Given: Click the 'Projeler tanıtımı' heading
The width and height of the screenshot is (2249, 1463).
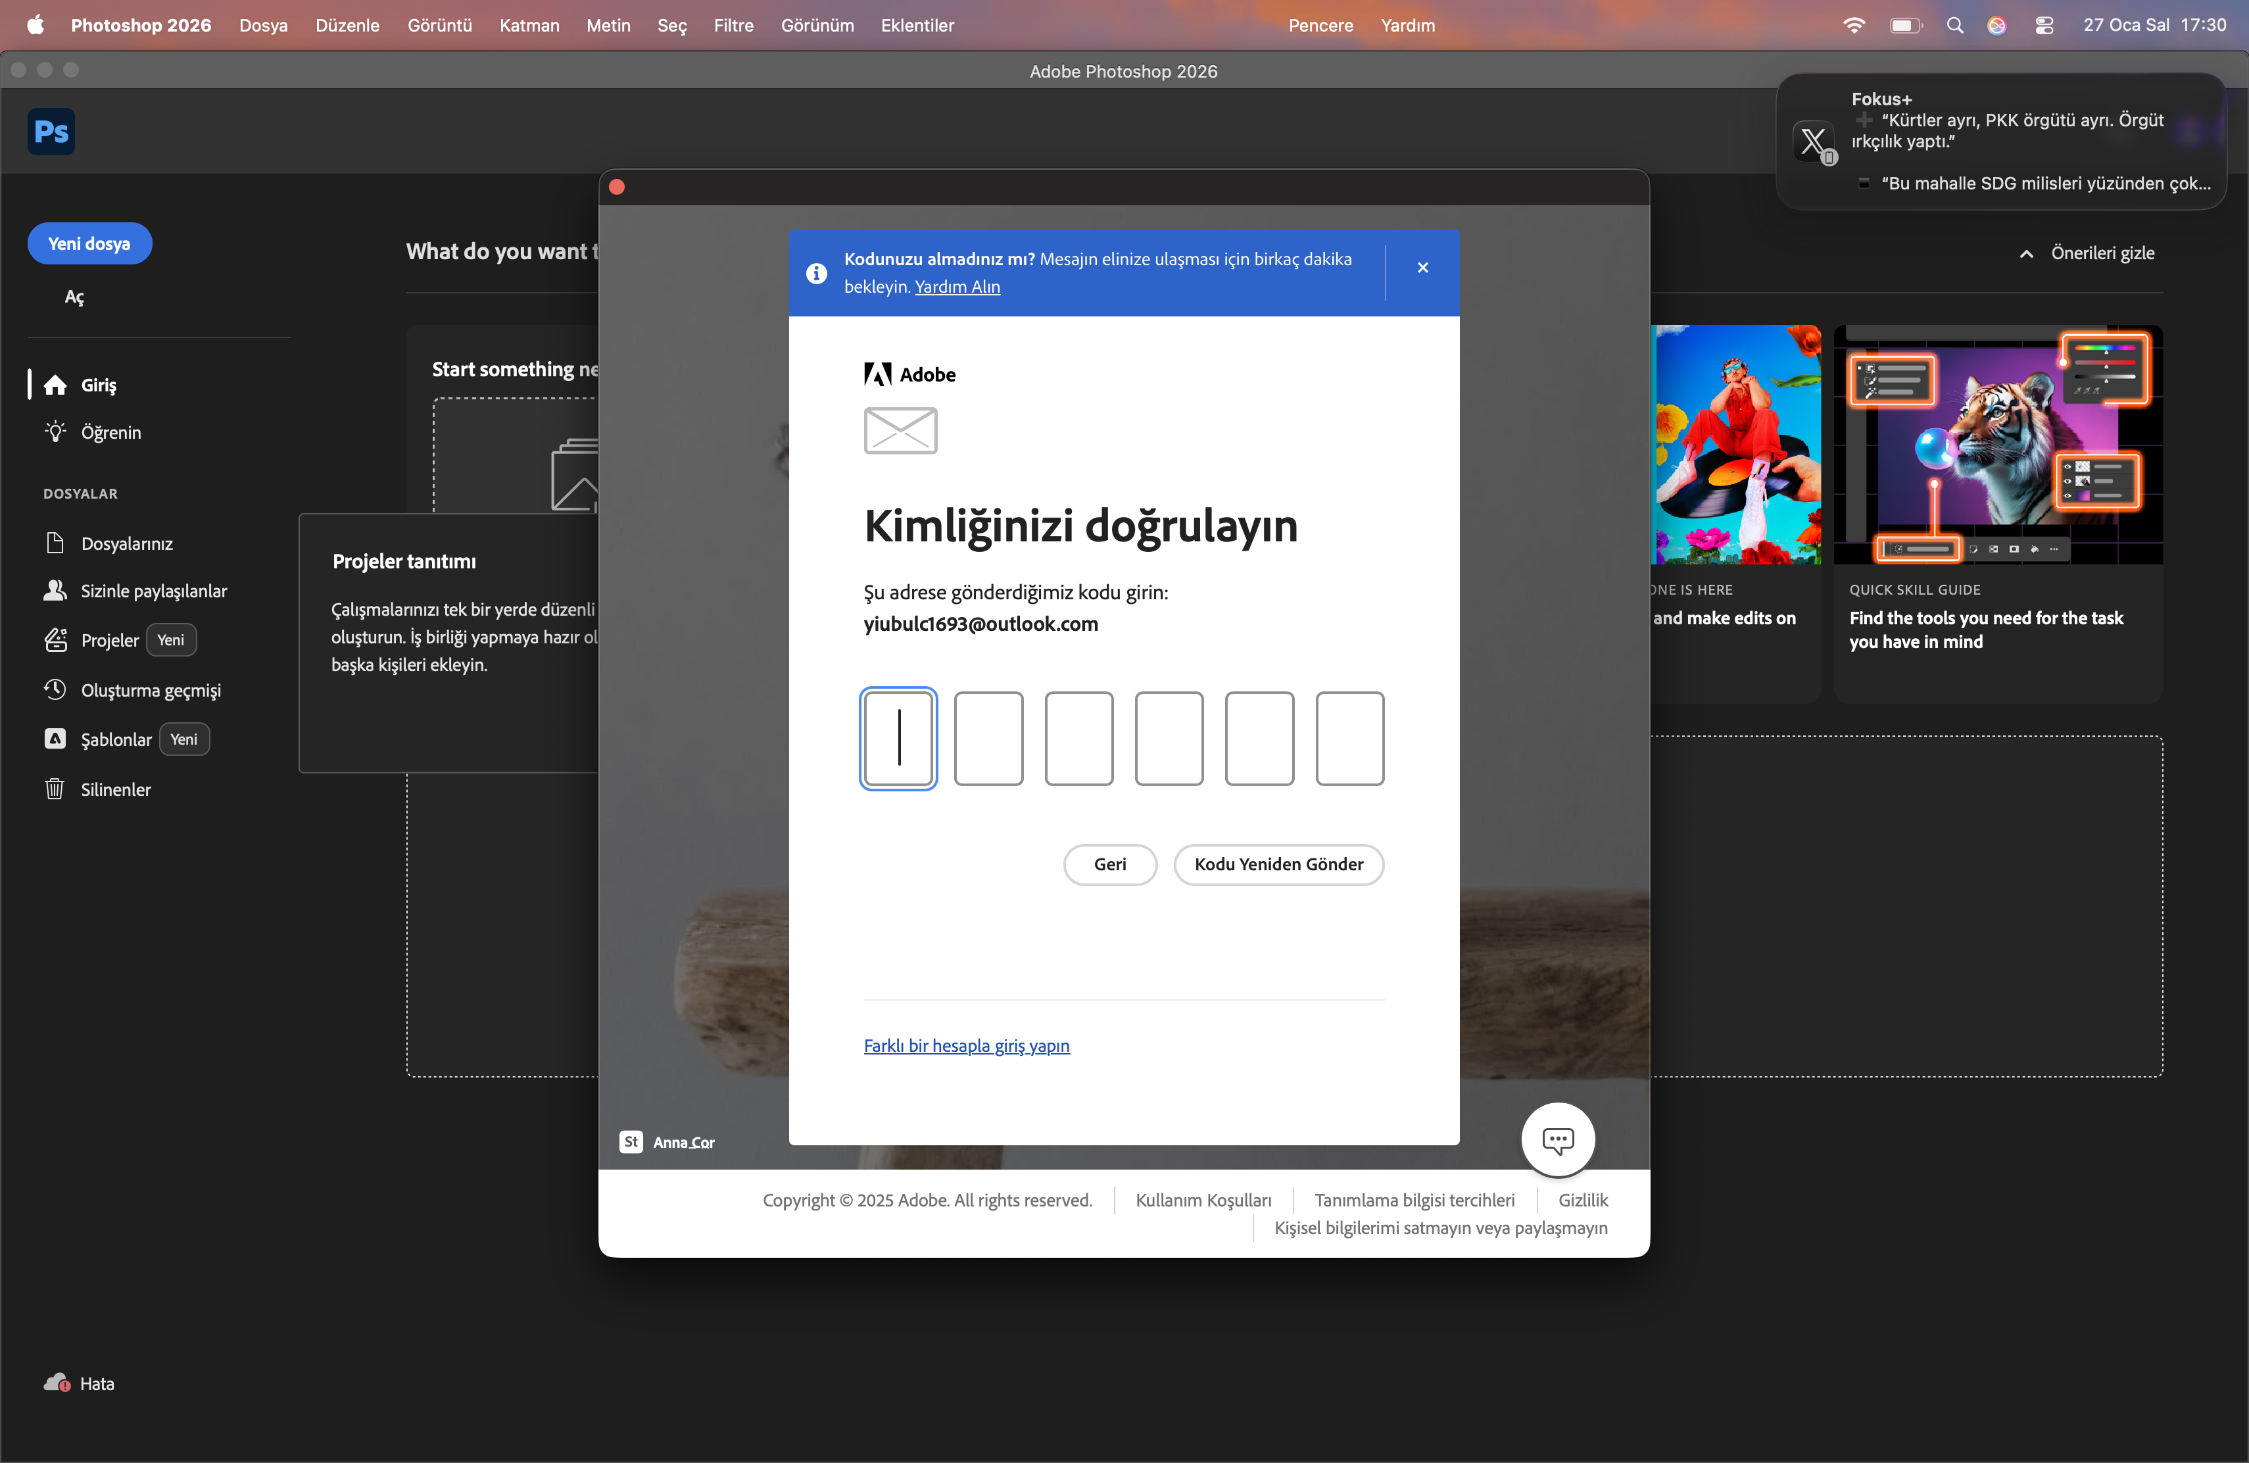Looking at the screenshot, I should 404,561.
